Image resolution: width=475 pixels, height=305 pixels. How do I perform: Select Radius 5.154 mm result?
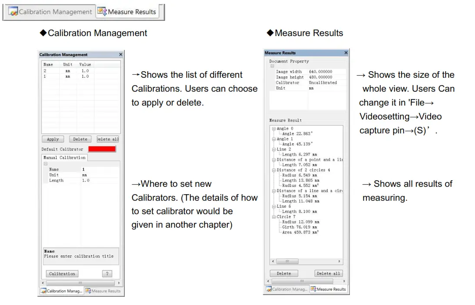299,196
